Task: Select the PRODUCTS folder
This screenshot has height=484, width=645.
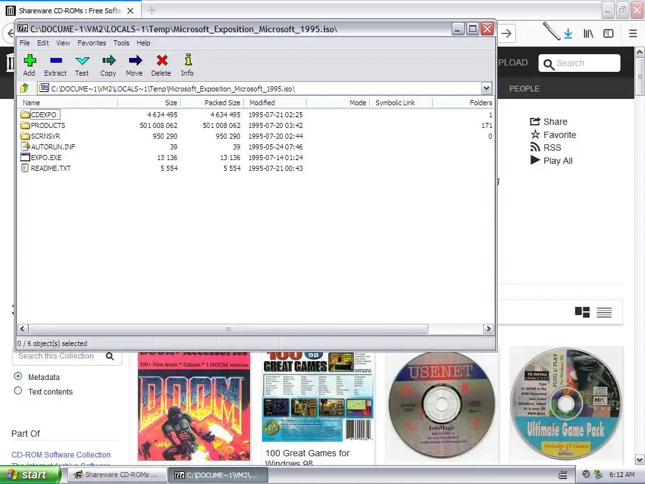Action: (x=43, y=125)
